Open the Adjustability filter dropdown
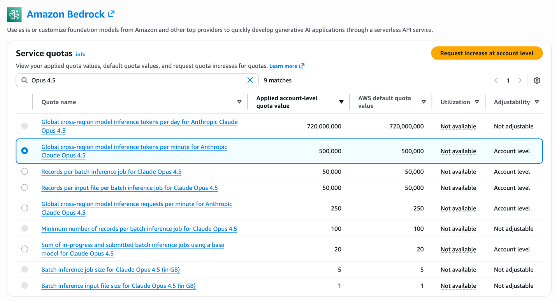This screenshot has width=557, height=301. (x=537, y=101)
